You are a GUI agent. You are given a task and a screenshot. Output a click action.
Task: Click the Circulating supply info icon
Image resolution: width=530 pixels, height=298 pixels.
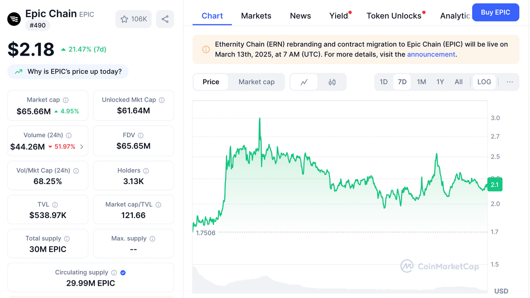click(114, 273)
